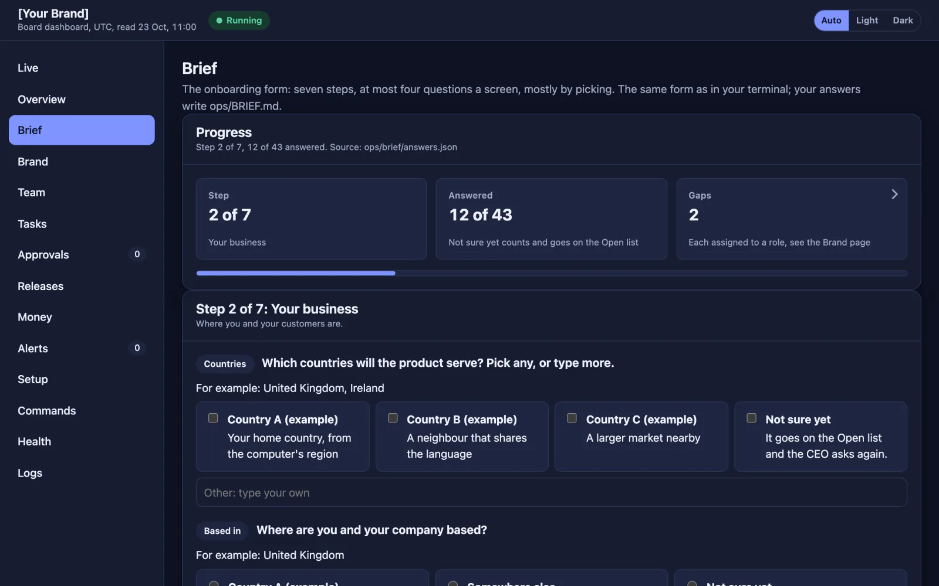Viewport: 939px width, 586px height.
Task: Select the Brief sidebar item
Action: click(82, 130)
